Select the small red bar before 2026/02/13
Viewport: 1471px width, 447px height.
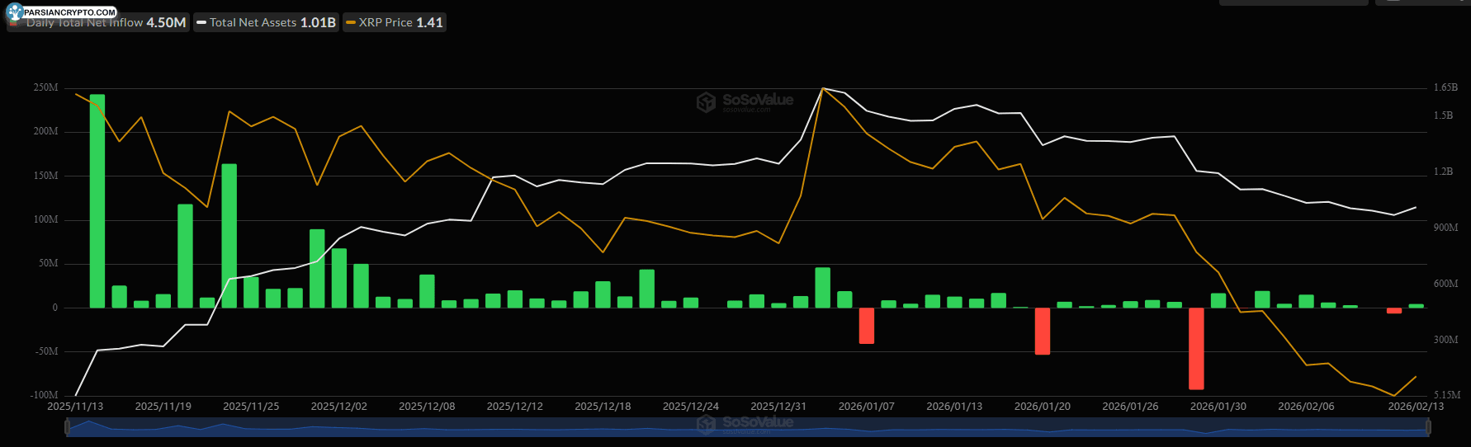click(1393, 310)
